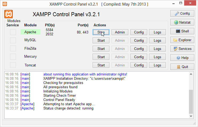Open the MySQL Config options

click(139, 41)
